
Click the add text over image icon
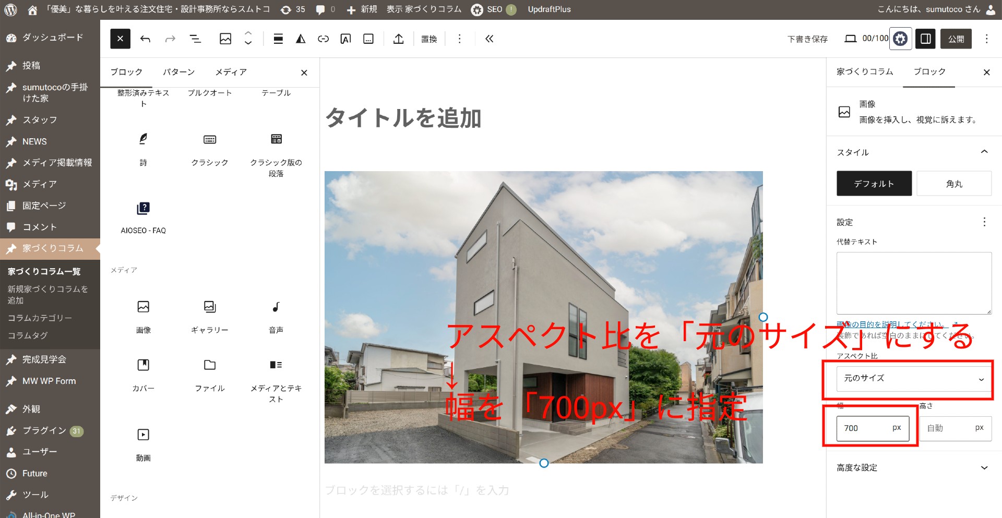[x=345, y=39]
